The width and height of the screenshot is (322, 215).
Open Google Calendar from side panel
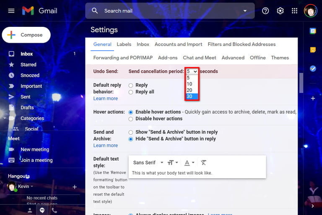313,31
